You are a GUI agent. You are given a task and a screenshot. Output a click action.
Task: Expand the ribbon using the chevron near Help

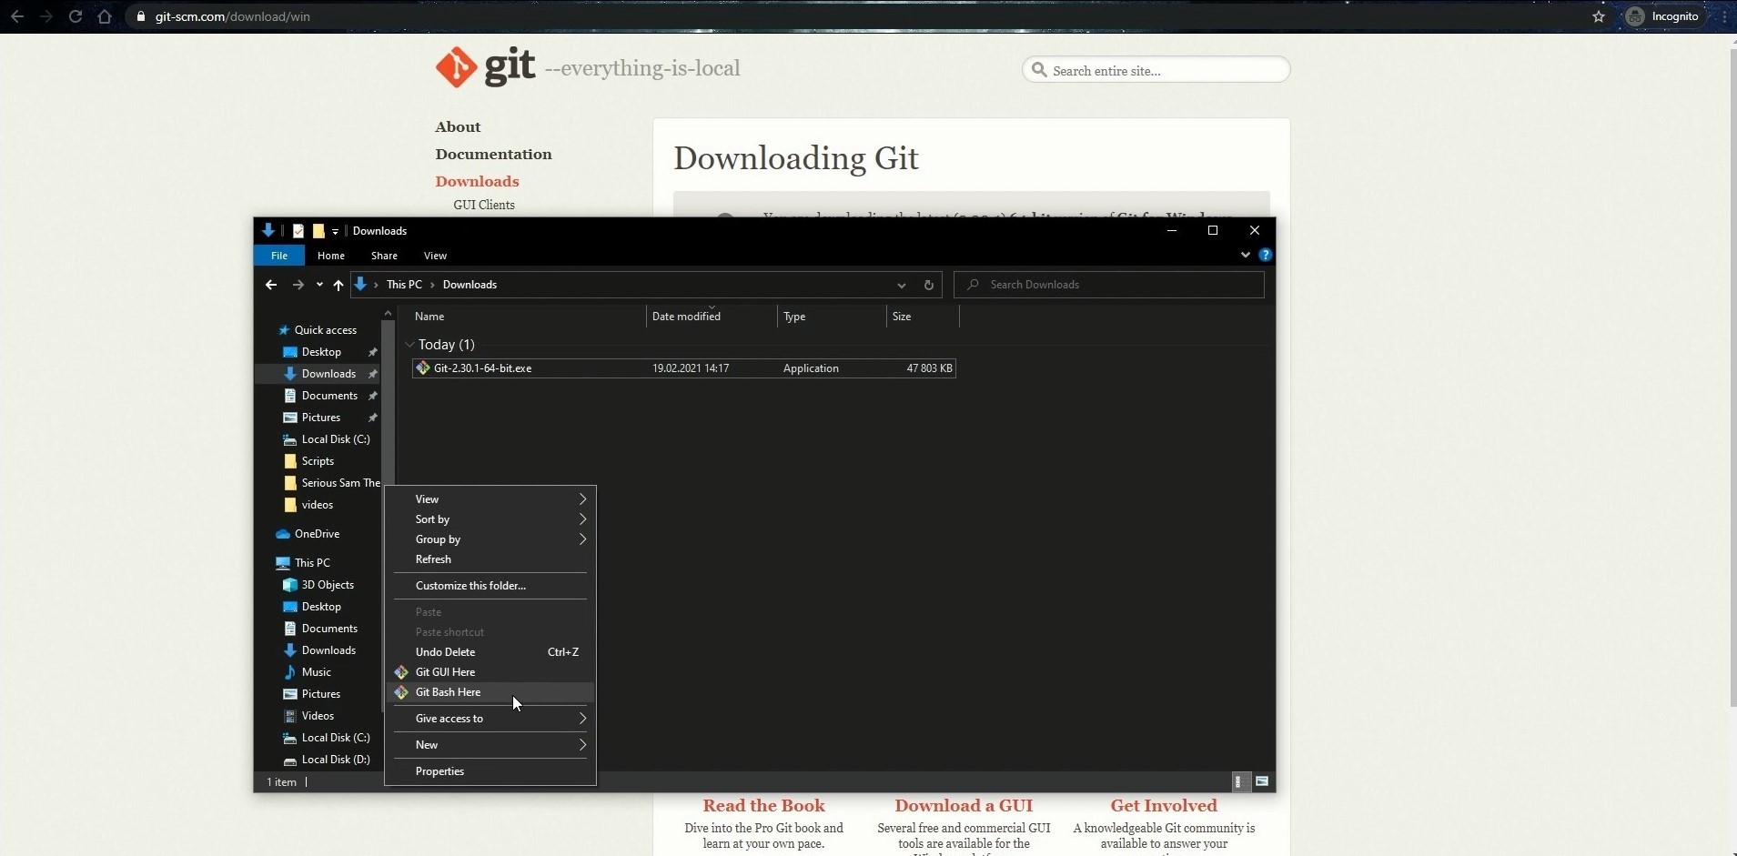1246,255
